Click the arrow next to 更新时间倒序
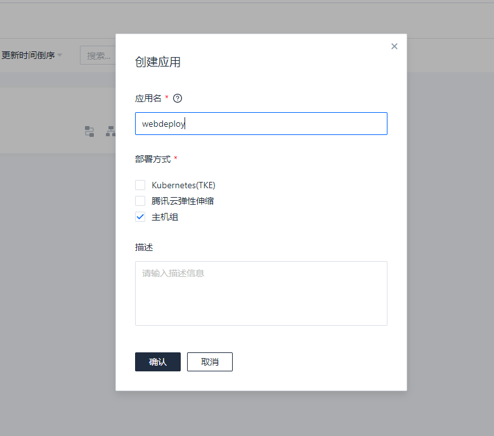 click(x=60, y=55)
